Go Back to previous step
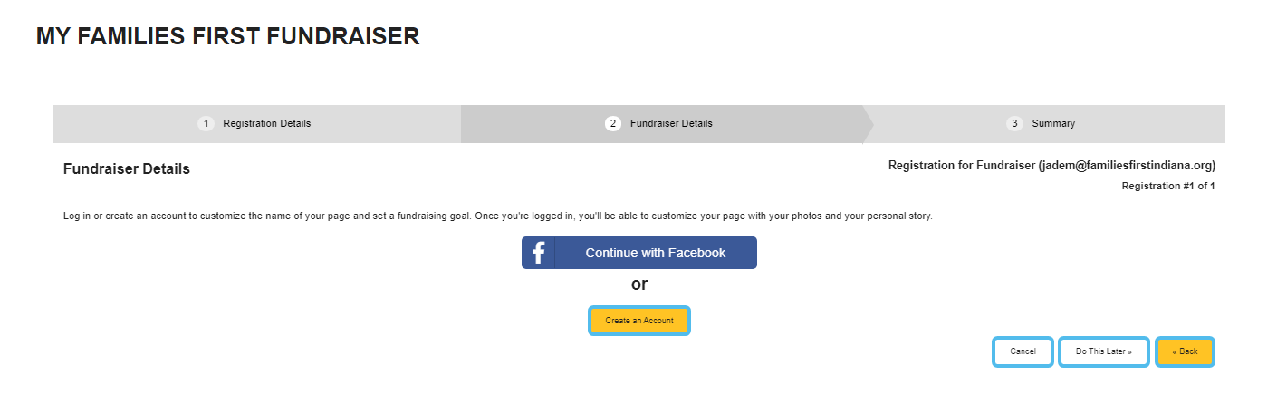Image resolution: width=1277 pixels, height=404 pixels. coord(1185,351)
